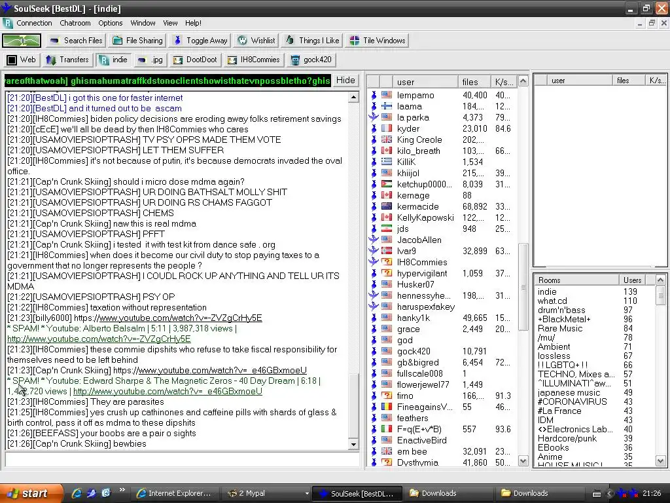Click the status icon beside JacobAllen
The image size is (670, 503).
tap(374, 240)
